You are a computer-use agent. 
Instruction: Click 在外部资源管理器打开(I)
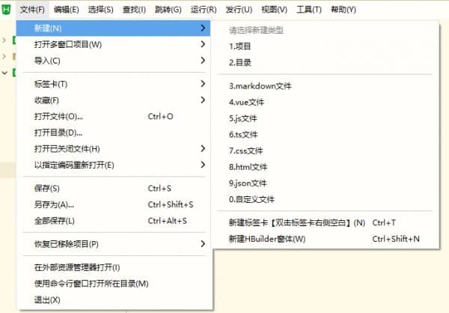[77, 267]
